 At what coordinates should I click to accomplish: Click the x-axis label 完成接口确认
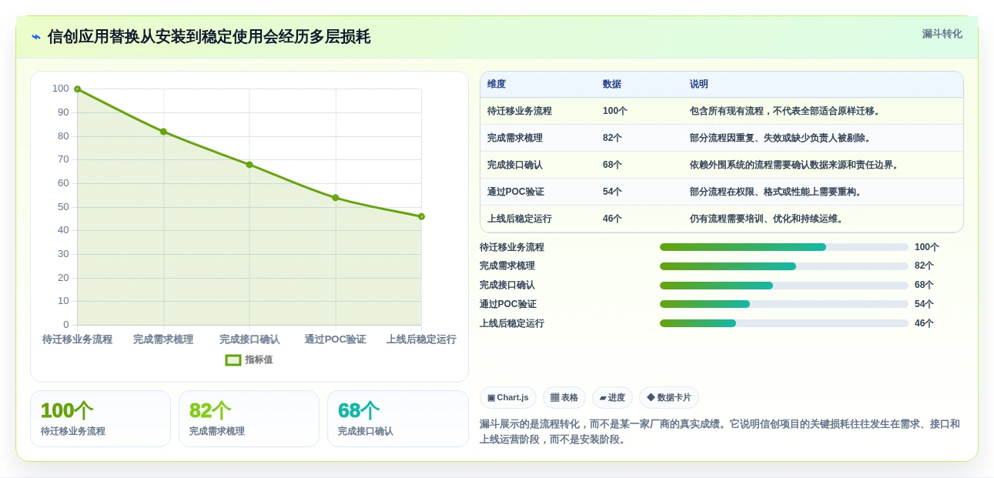(249, 339)
